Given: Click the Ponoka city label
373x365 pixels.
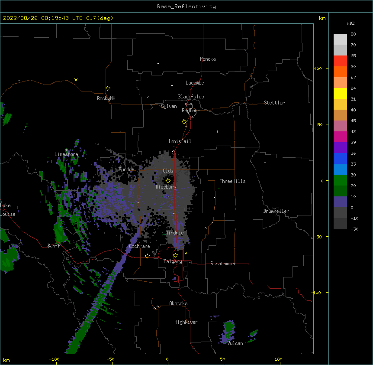Looking at the screenshot, I should click(208, 59).
